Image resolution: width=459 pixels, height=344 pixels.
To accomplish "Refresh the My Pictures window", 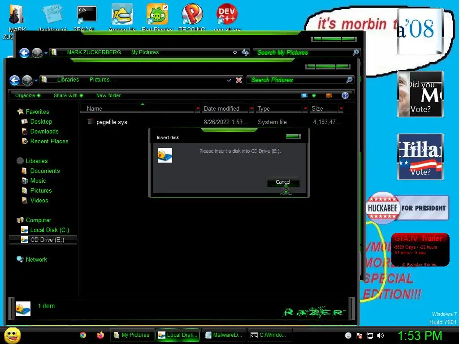I will point(245,53).
